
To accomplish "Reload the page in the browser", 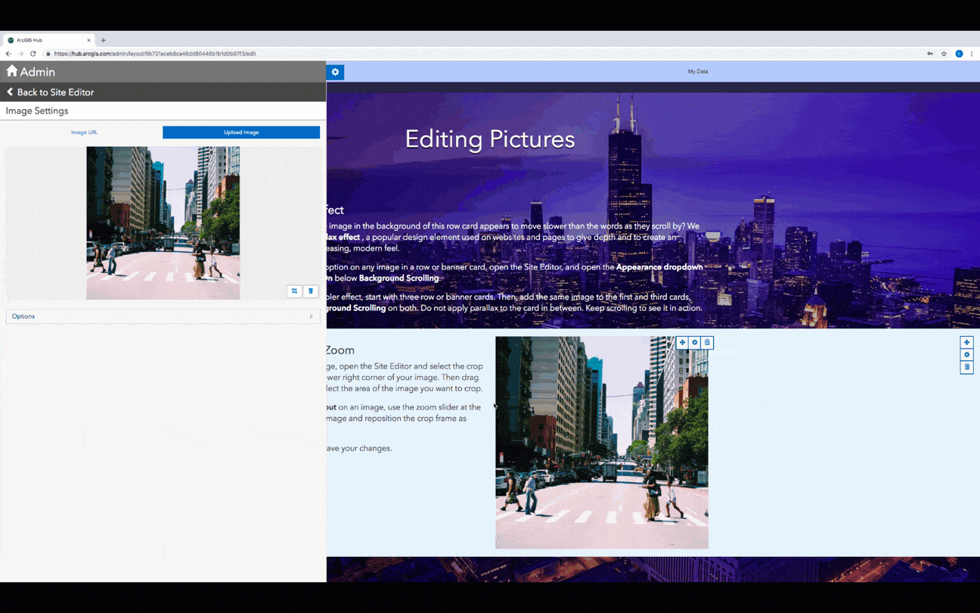I will [33, 54].
